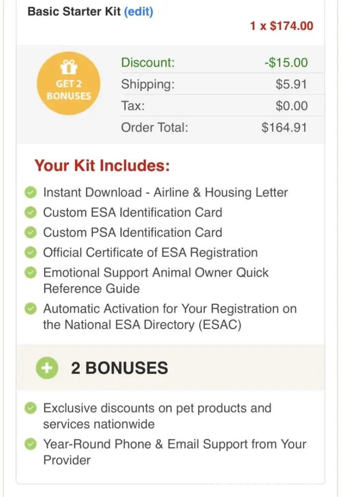Click the 1 x $174.00 price text
This screenshot has height=497, width=342.
pyautogui.click(x=281, y=26)
